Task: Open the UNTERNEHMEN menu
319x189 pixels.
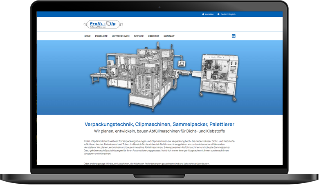Action: 121,36
